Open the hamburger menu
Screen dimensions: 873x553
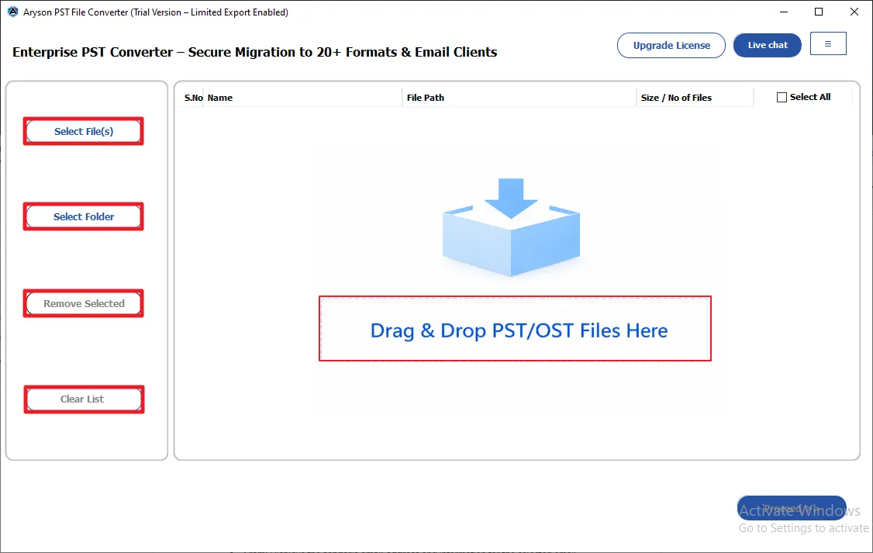828,44
